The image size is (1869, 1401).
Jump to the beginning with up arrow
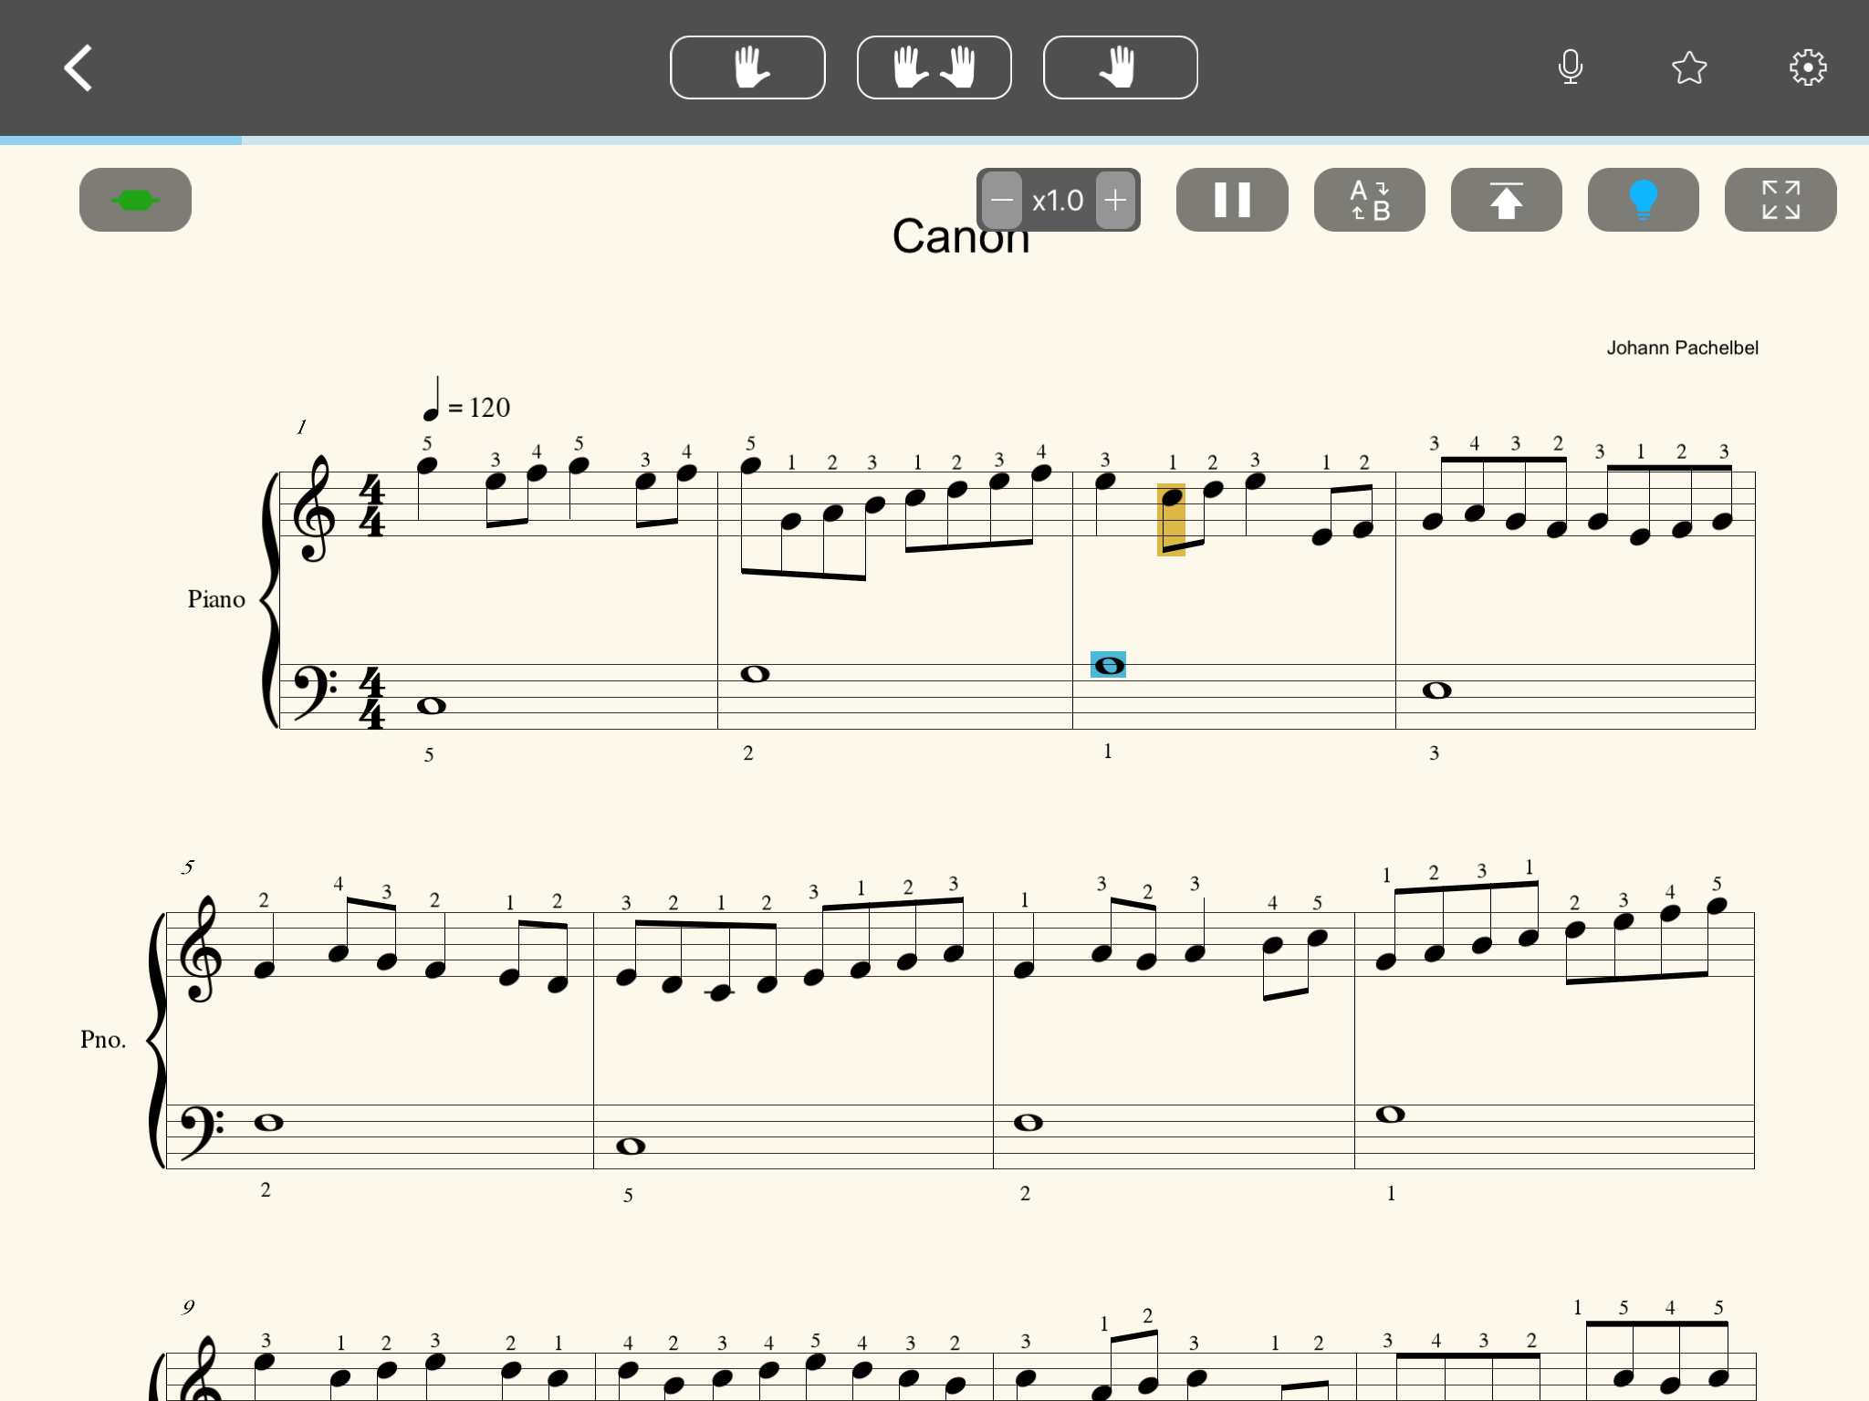coord(1506,200)
